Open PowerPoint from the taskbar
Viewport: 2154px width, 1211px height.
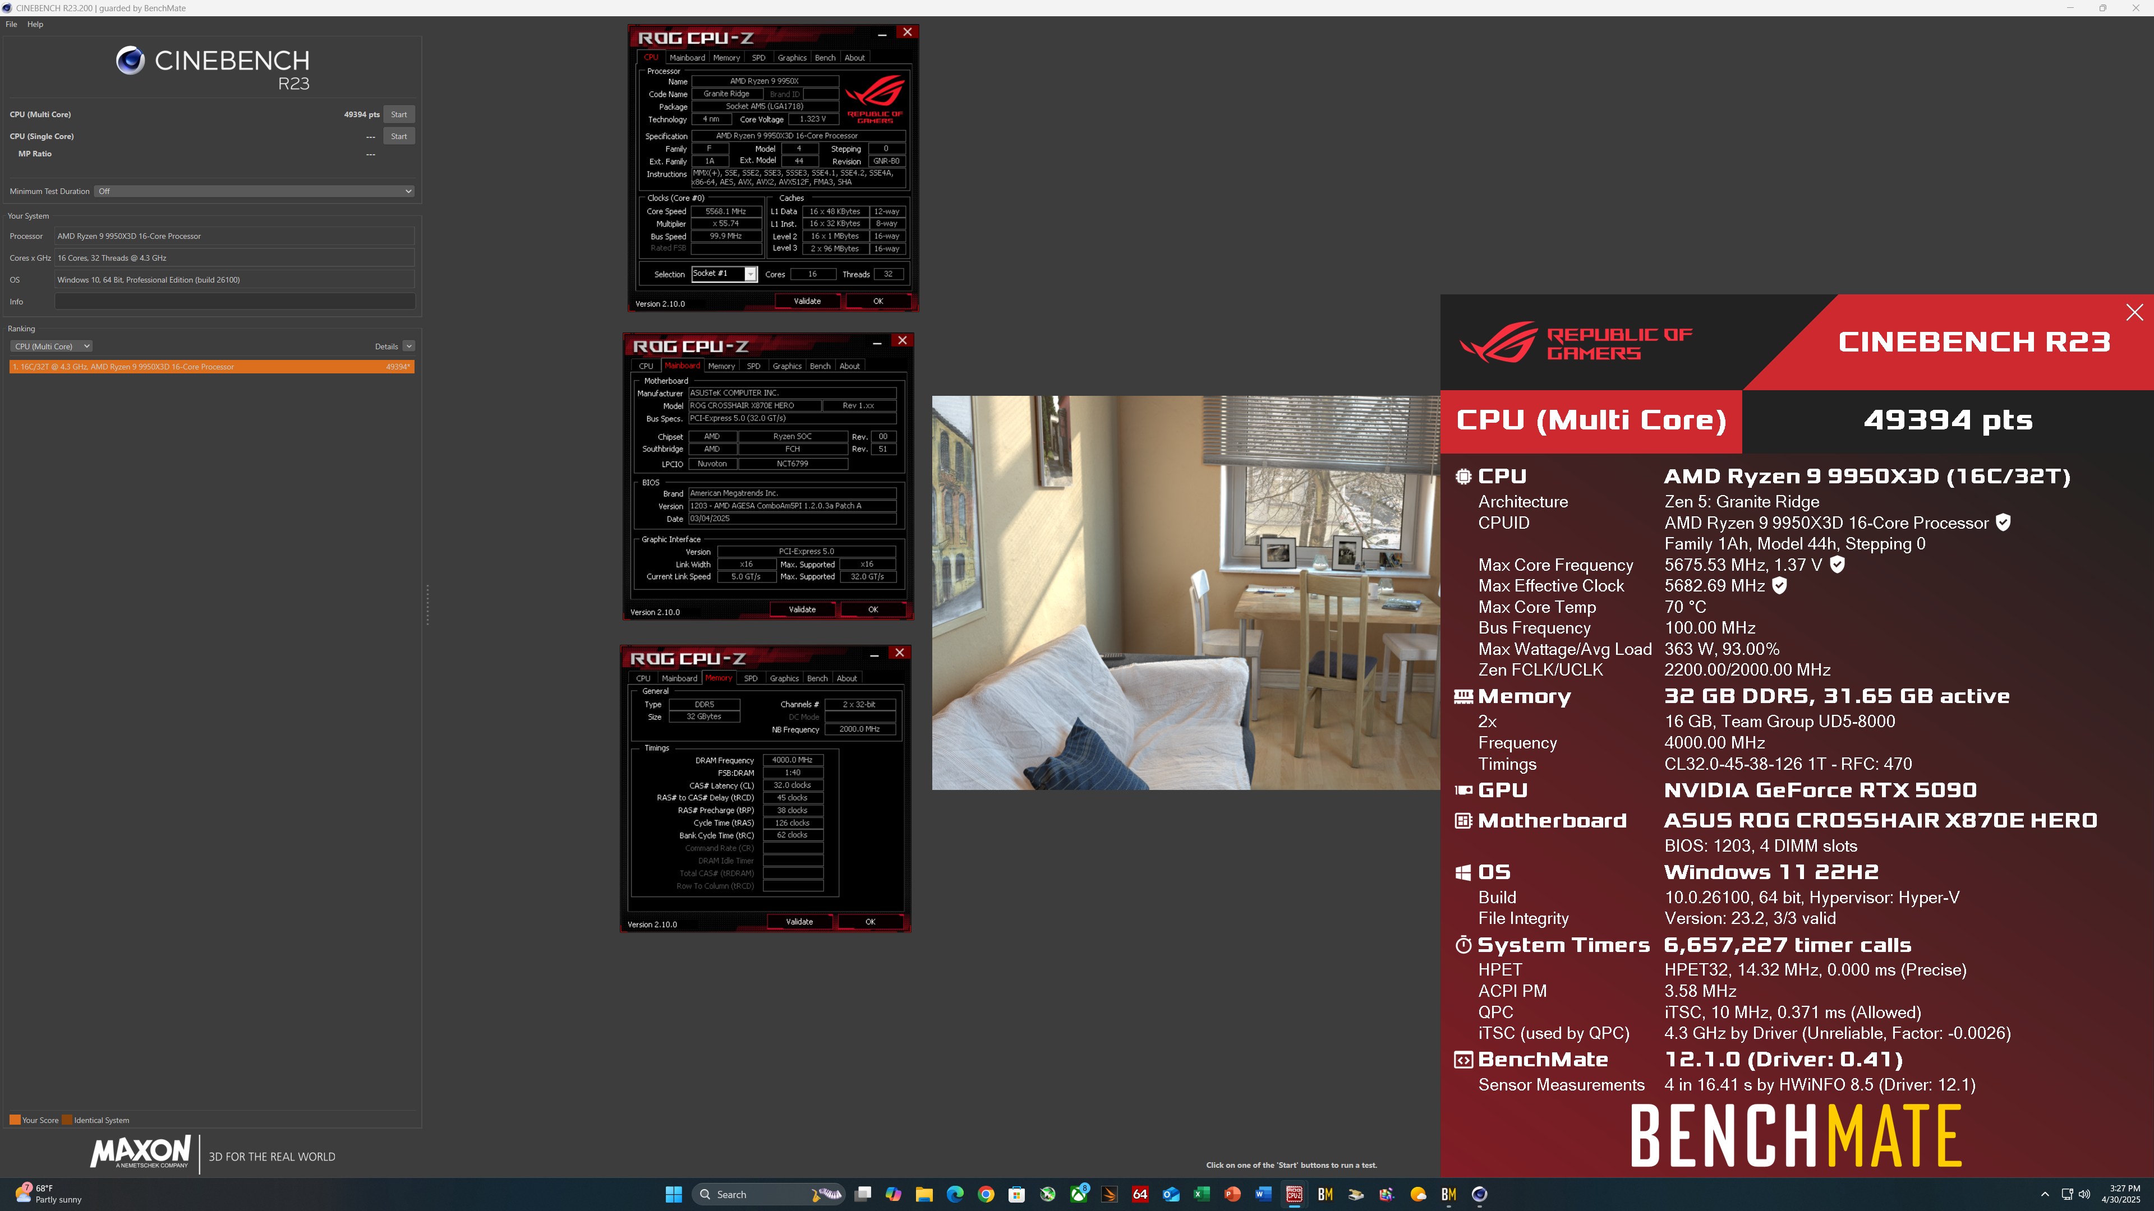click(1232, 1194)
